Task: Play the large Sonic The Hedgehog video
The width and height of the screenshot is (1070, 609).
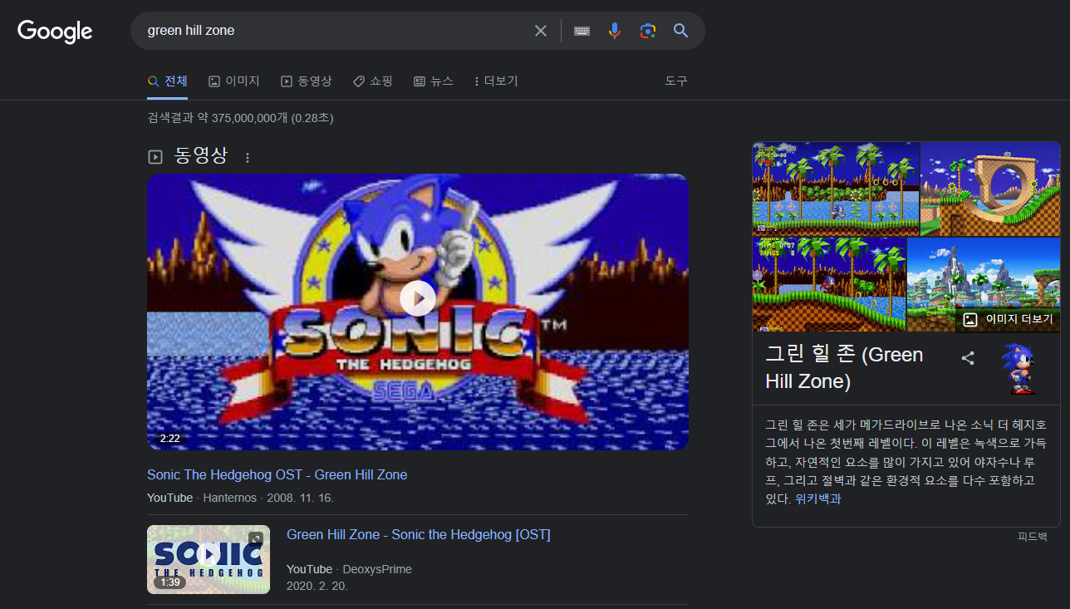Action: (x=418, y=299)
